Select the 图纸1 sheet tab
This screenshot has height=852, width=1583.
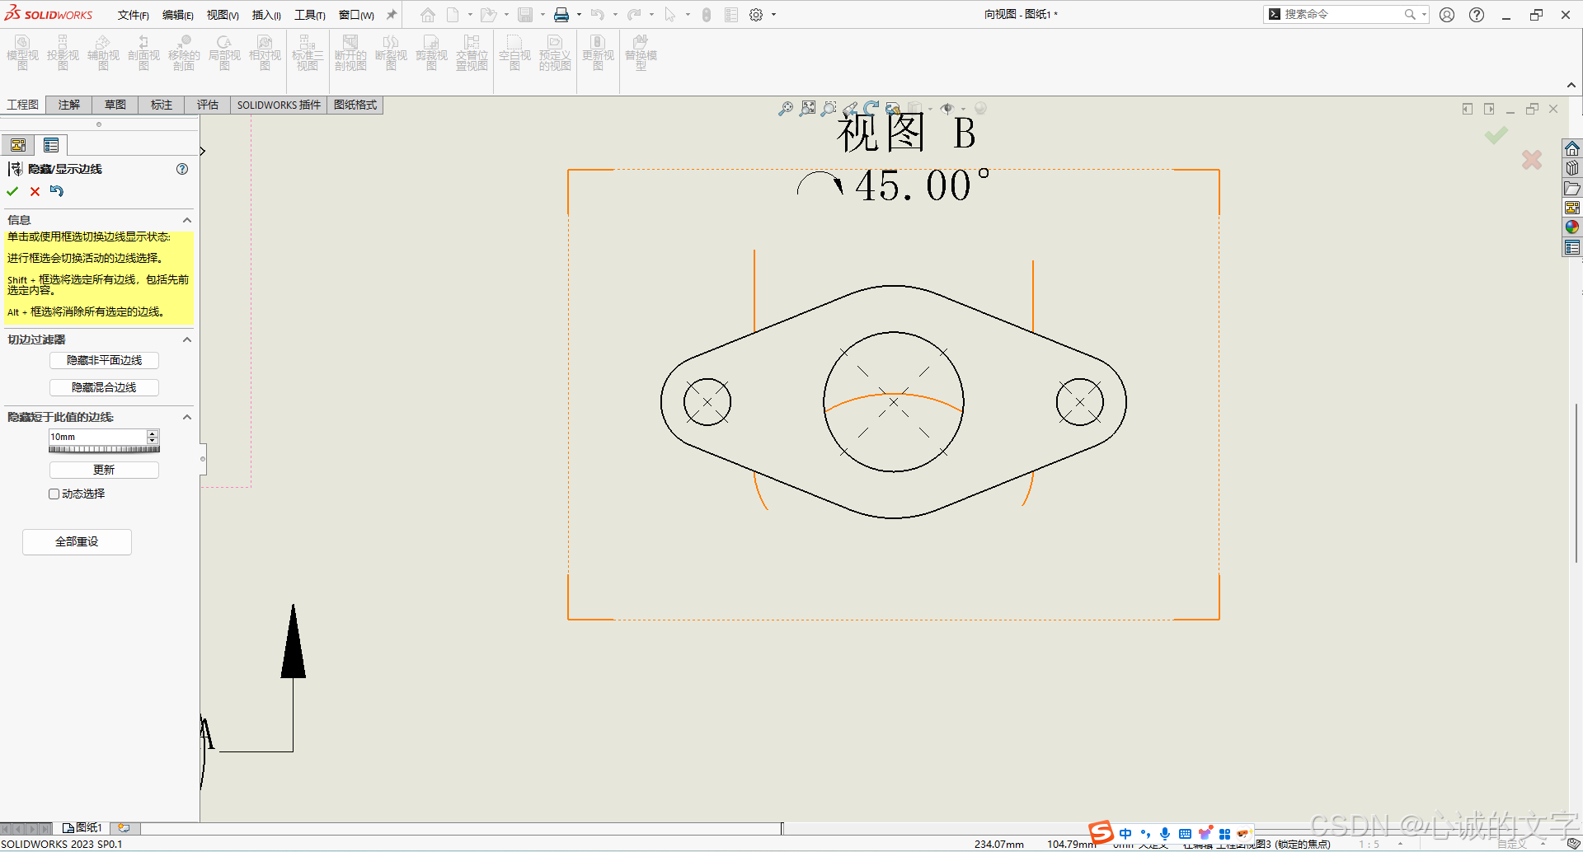tap(82, 827)
